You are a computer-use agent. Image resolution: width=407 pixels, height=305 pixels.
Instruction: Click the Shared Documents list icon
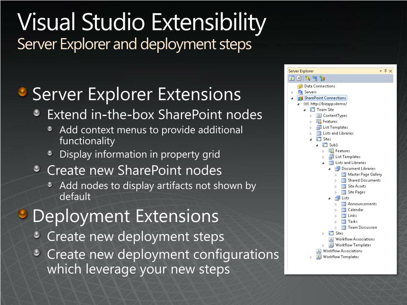pyautogui.click(x=344, y=181)
